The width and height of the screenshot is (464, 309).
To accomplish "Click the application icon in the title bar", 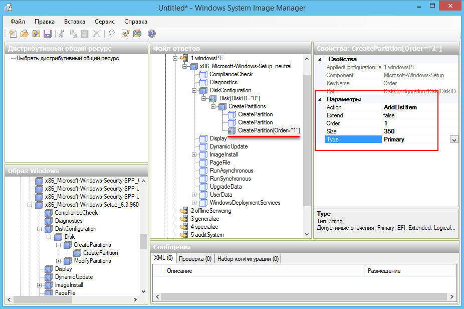I will 8,8.
